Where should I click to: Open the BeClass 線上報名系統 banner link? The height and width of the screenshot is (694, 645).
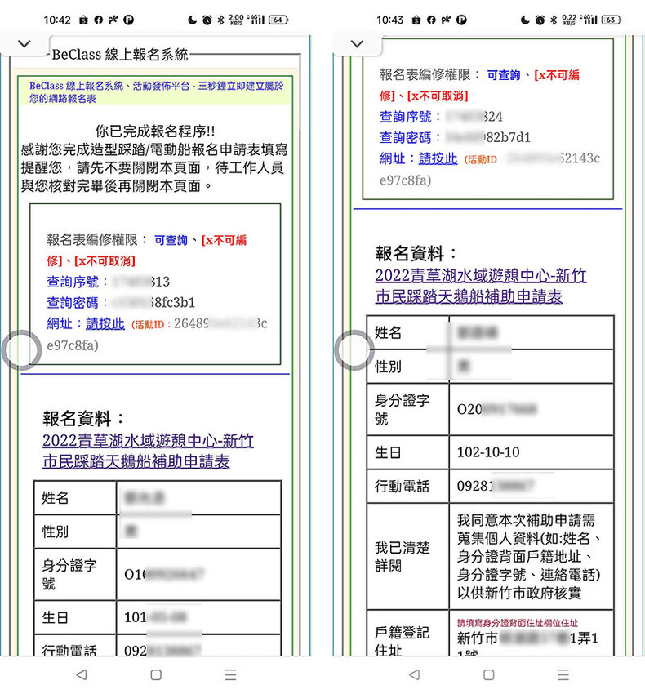(156, 91)
